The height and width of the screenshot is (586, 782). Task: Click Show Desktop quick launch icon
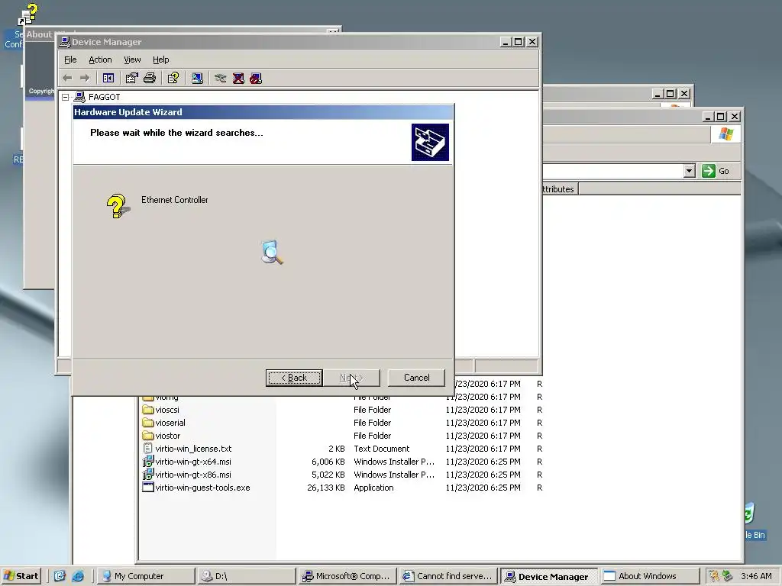tap(60, 576)
